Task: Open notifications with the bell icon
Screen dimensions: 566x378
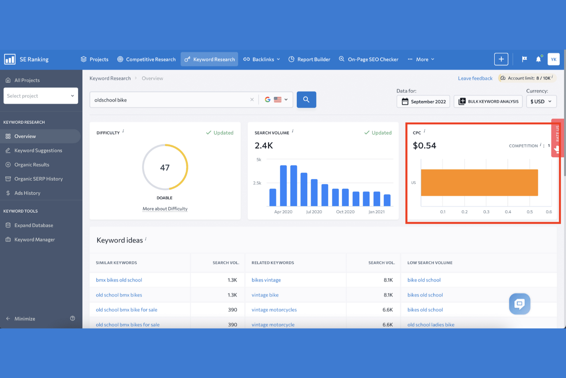Action: (538, 59)
